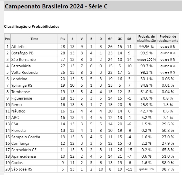The image size is (182, 175).
Task: Select Náutico in the standings
Action: pyautogui.click(x=18, y=111)
